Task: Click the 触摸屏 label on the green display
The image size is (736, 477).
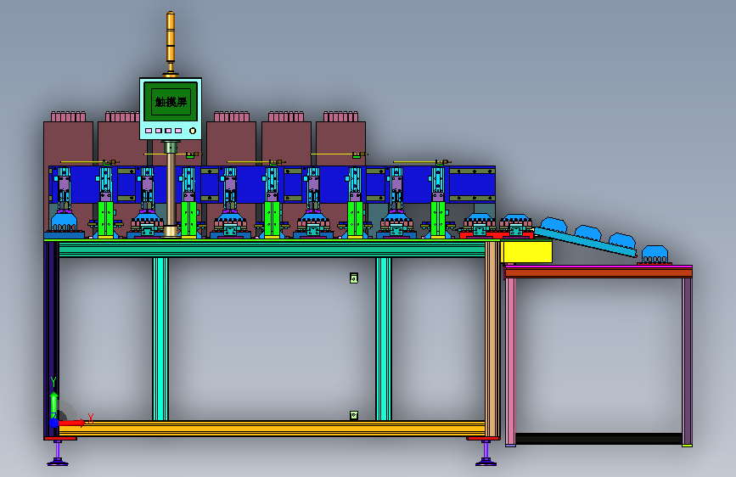Action: 171,102
